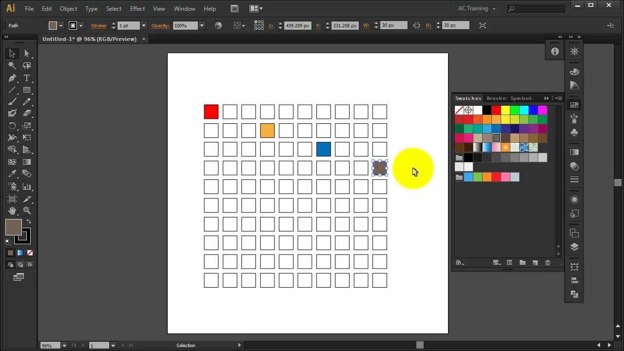Select the Magic Wand tool

tap(12, 65)
